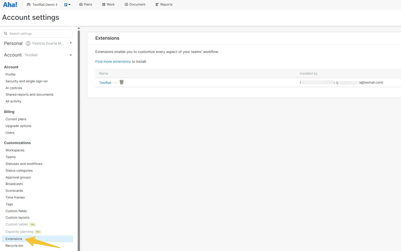This screenshot has height=251, width=401.
Task: Click the sidebar vertical scrollbar
Action: click(79, 141)
